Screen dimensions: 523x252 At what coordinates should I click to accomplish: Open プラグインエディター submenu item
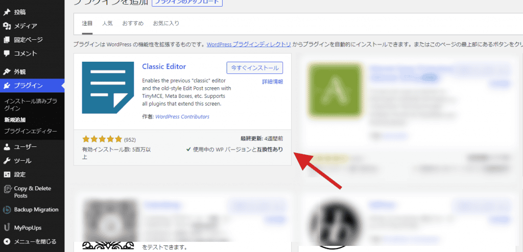pyautogui.click(x=31, y=131)
